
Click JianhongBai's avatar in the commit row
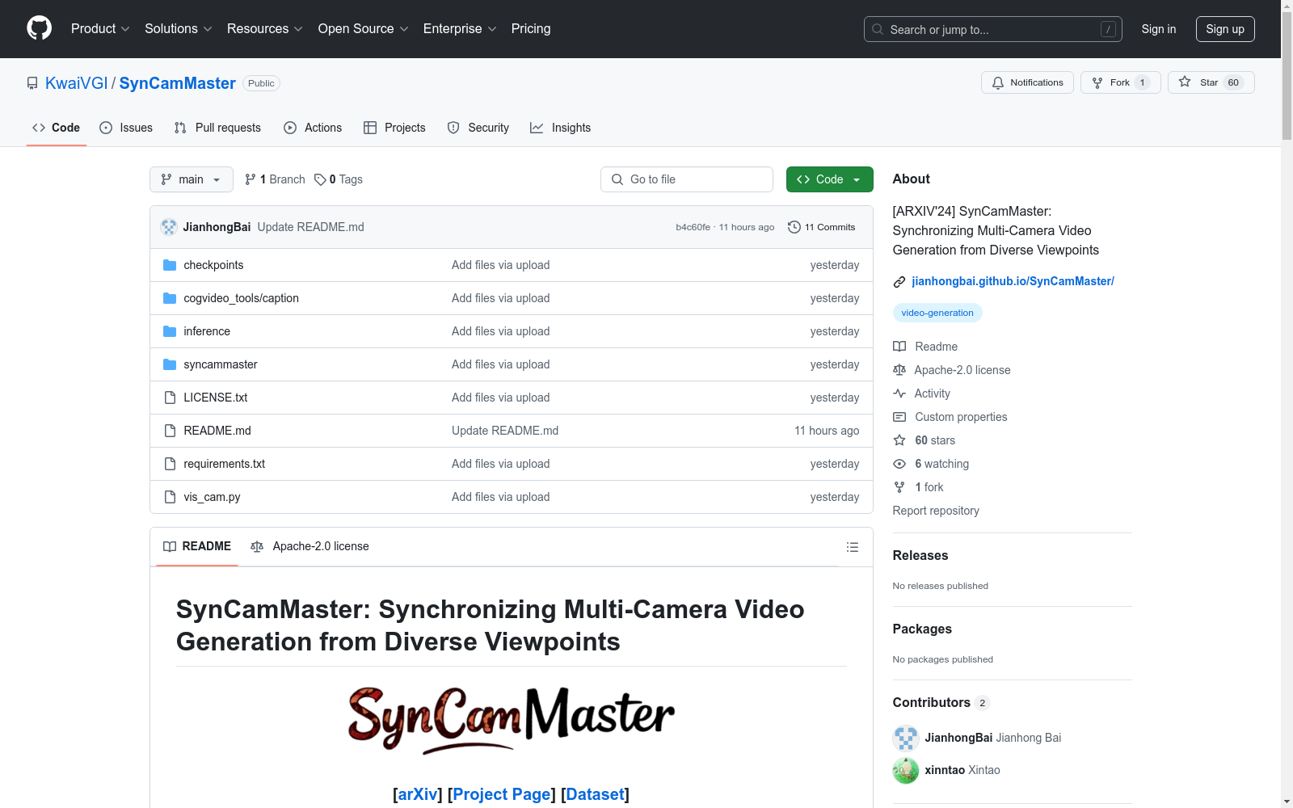169,227
